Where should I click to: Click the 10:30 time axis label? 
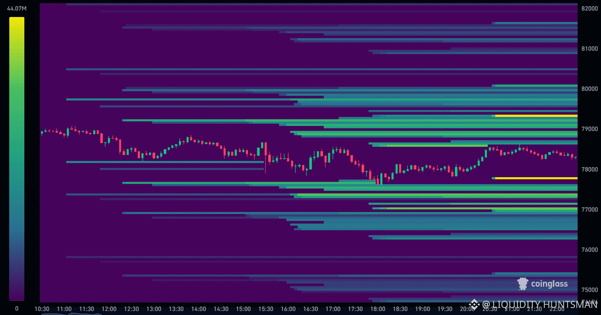(42, 309)
